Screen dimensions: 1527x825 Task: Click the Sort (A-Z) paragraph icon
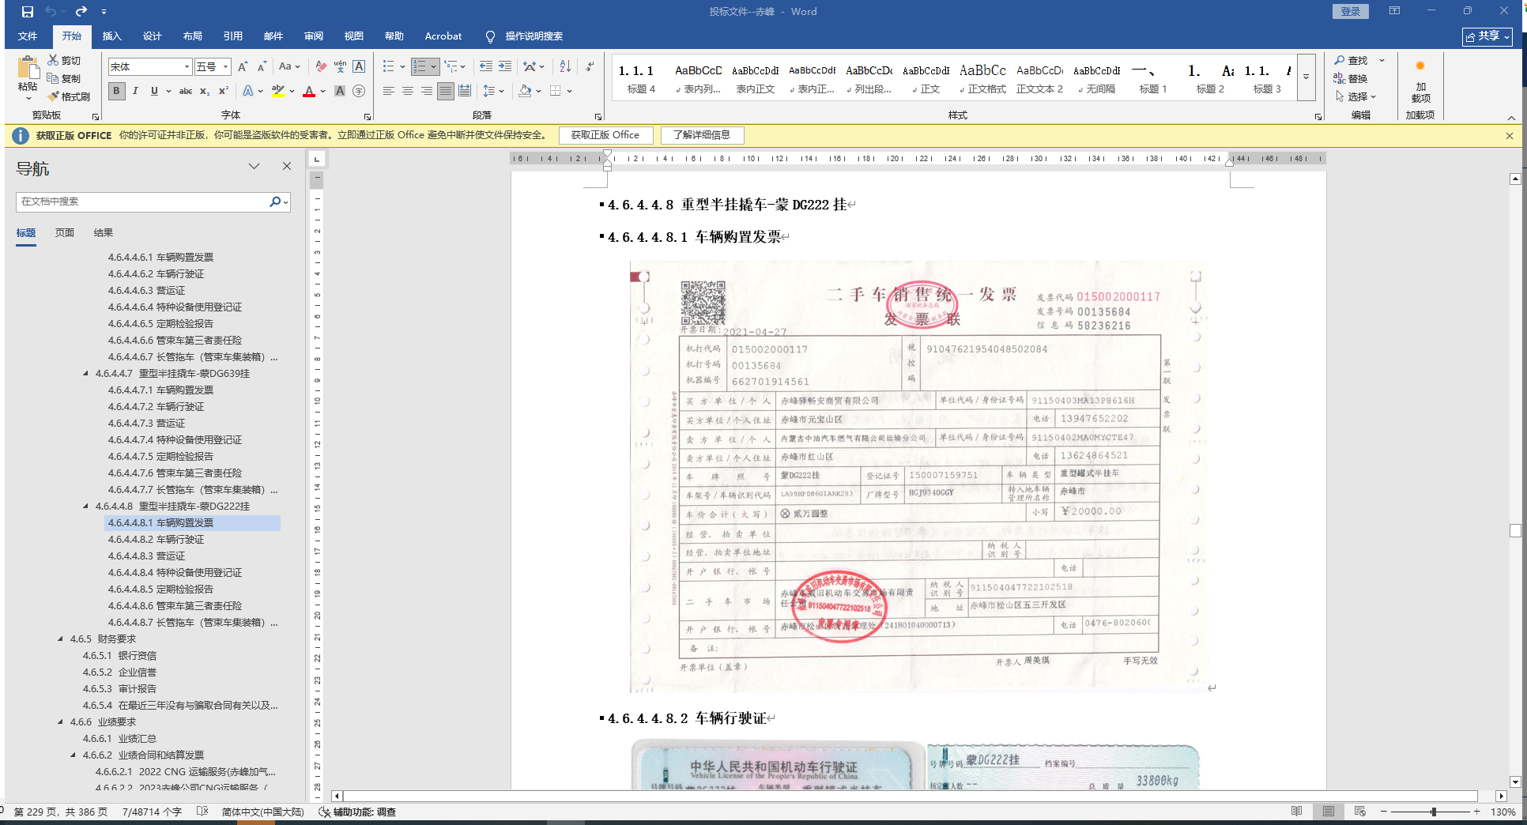point(564,67)
